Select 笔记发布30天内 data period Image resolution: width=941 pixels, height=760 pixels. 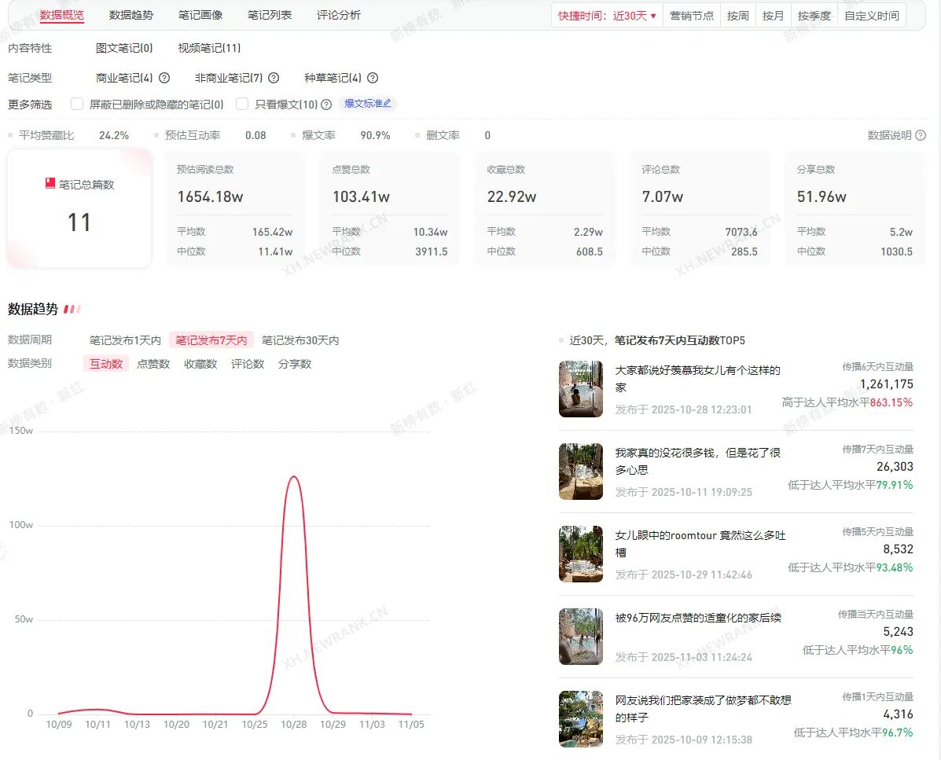pyautogui.click(x=300, y=340)
